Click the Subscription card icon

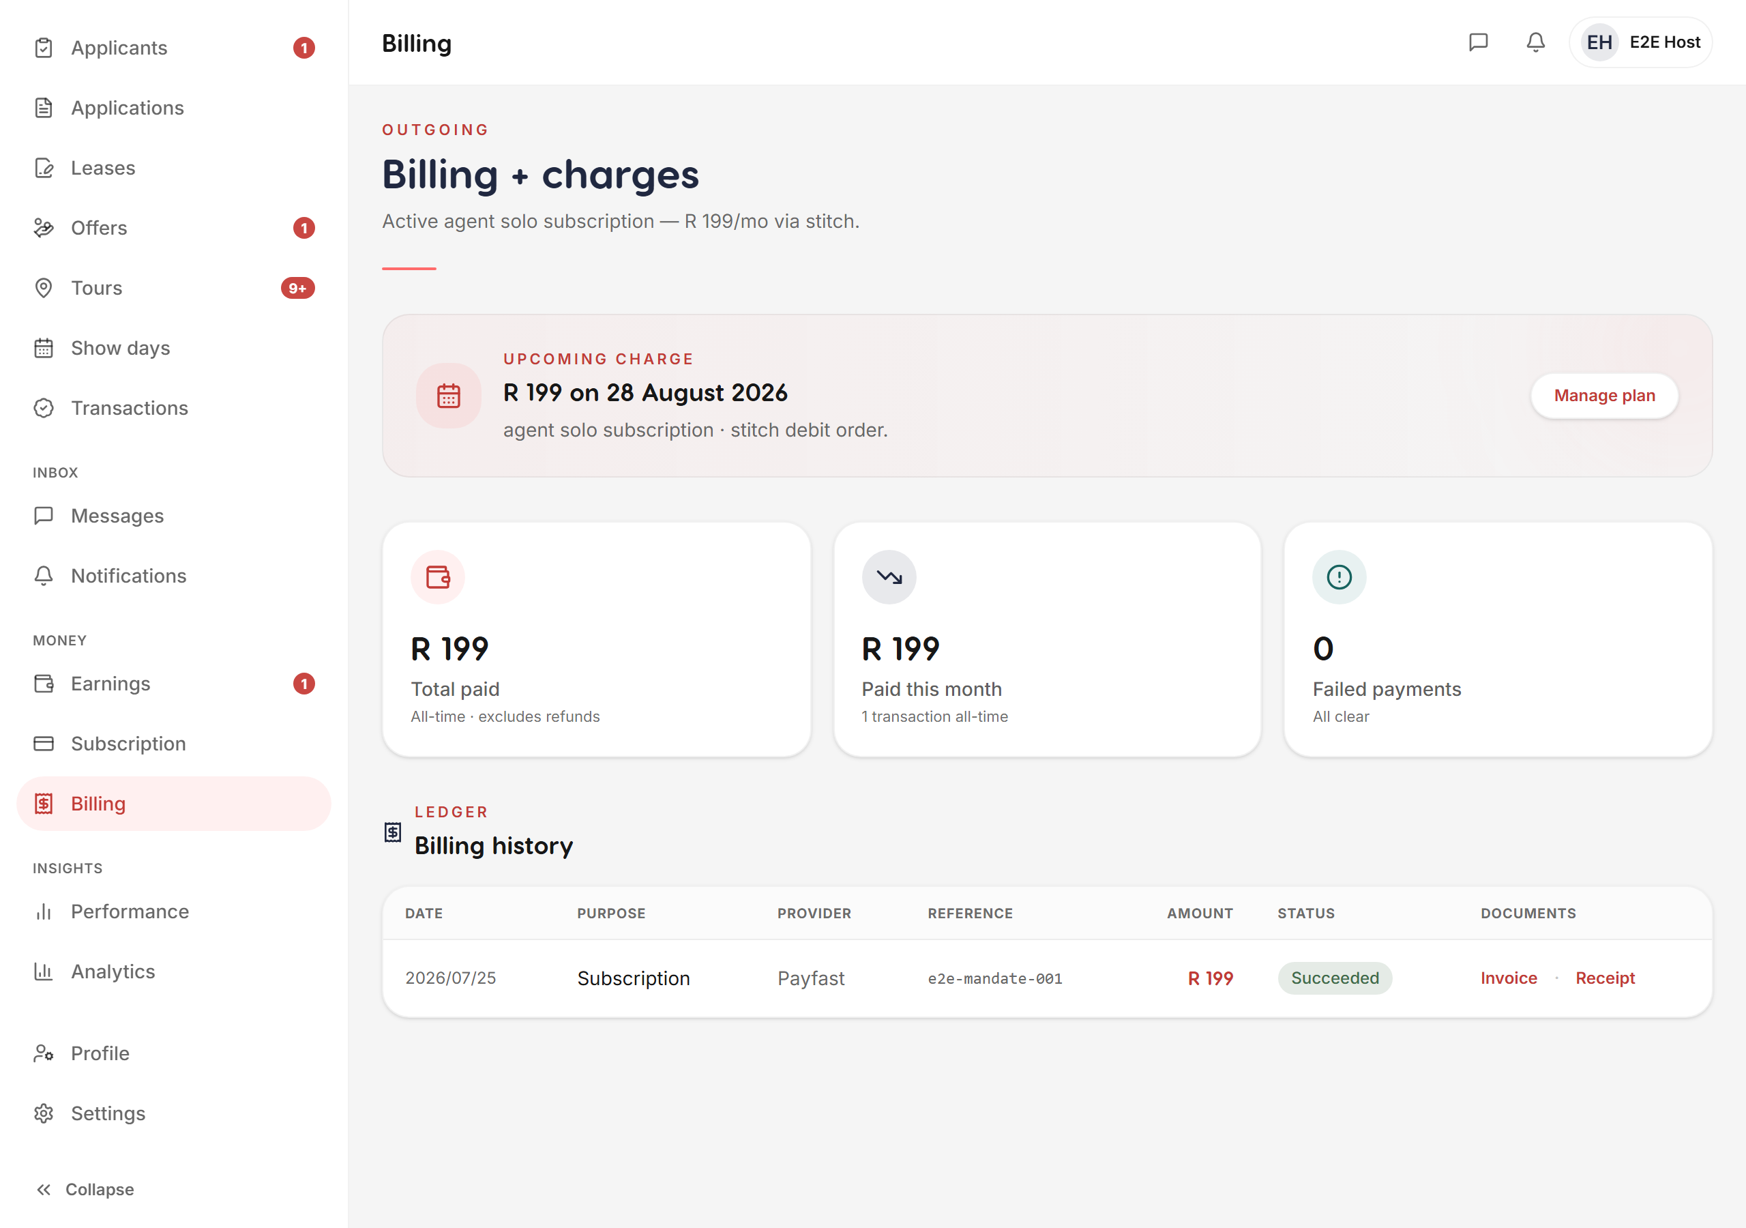click(44, 744)
